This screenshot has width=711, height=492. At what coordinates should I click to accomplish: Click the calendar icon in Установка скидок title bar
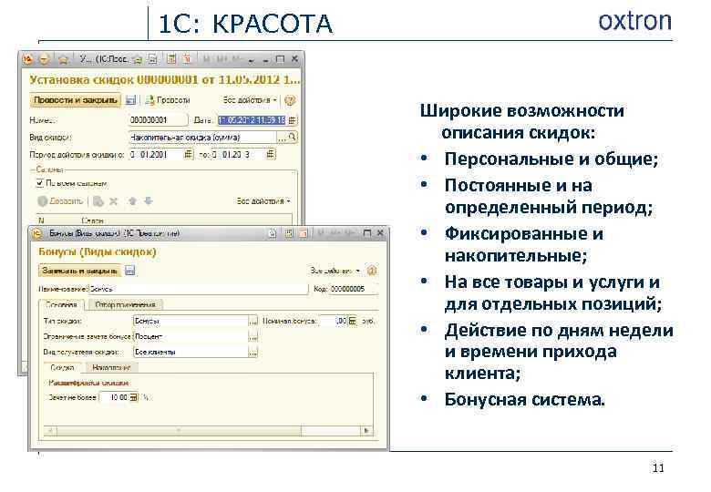(x=187, y=59)
